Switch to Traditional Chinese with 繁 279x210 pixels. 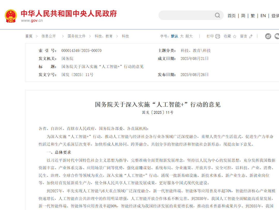coord(253,16)
